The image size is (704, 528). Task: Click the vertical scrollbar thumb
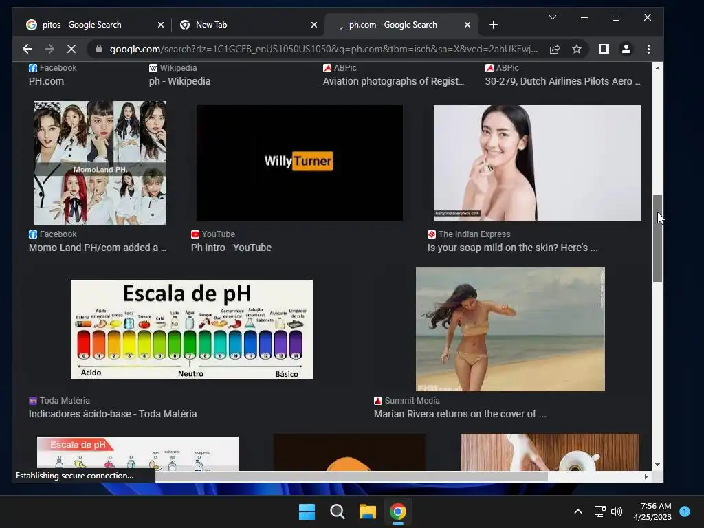click(657, 239)
